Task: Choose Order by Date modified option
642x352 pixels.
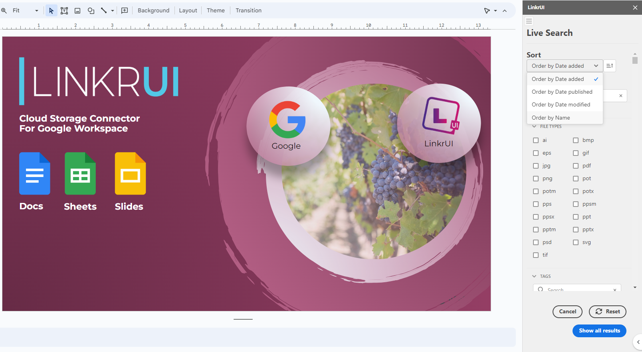Action: (565, 104)
